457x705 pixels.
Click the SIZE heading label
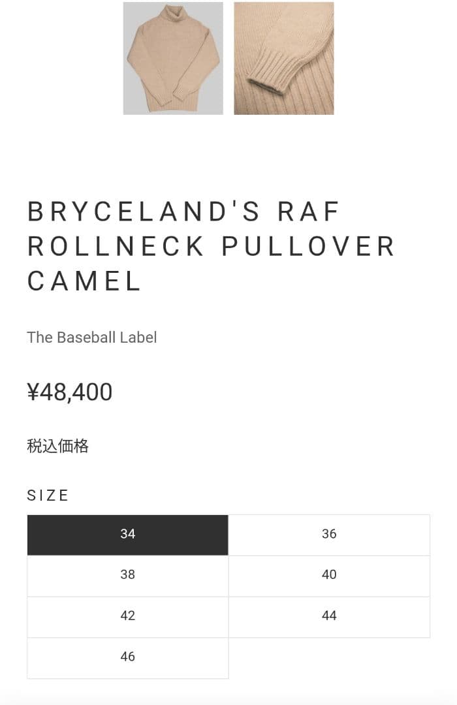tap(48, 495)
